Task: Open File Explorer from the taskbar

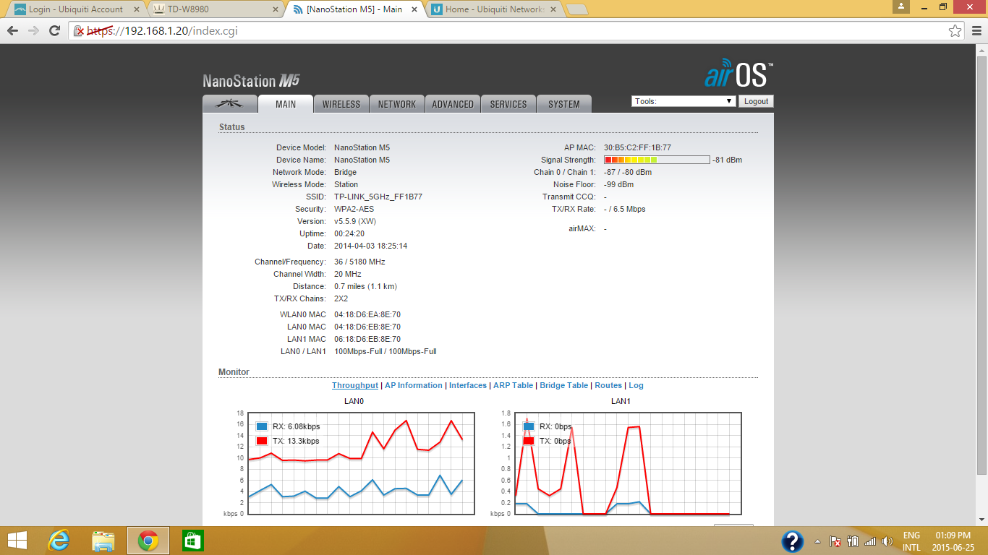Action: (103, 541)
